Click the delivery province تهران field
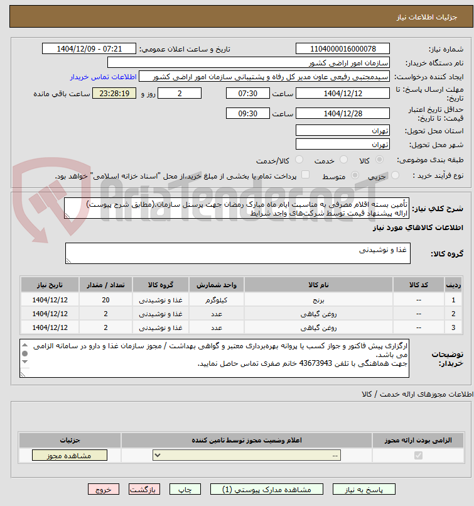Image resolution: width=474 pixels, height=506 pixels. point(343,130)
